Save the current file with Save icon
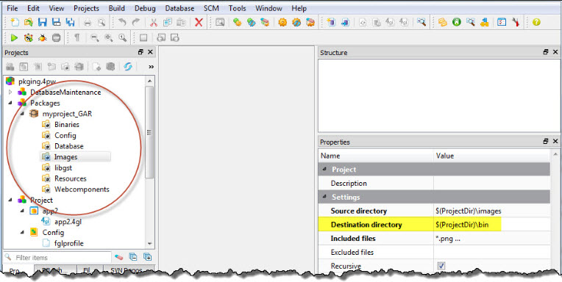 [42, 23]
